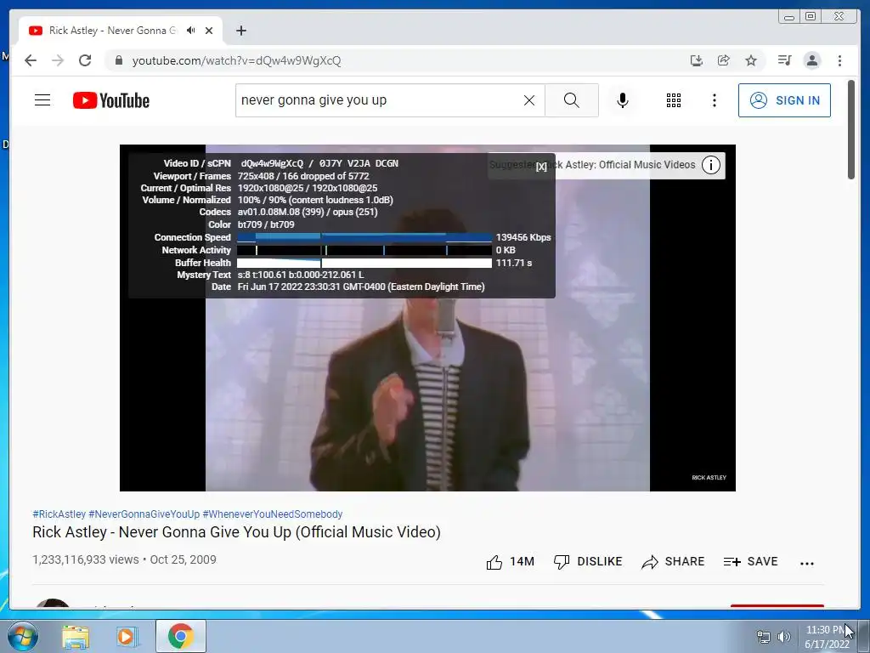This screenshot has width=870, height=653.
Task: Clear the search query with X
Action: coord(529,100)
